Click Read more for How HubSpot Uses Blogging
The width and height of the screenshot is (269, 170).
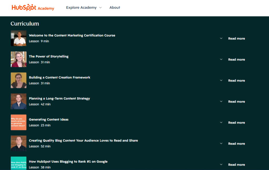236,165
